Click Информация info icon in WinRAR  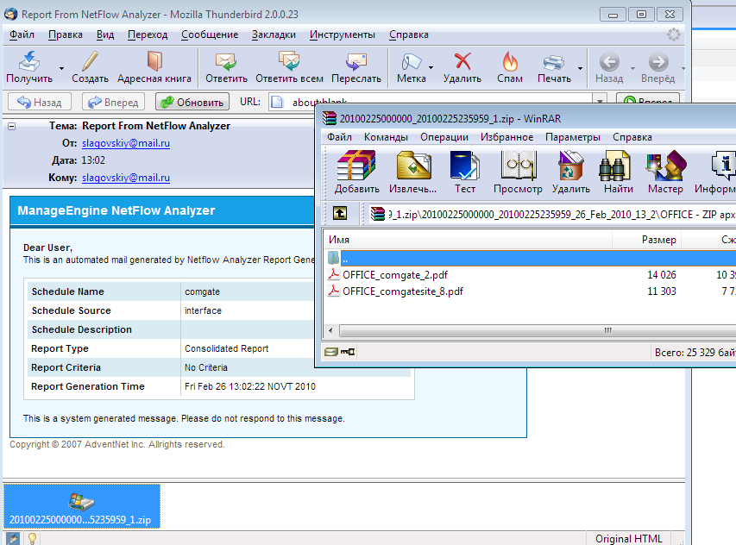pos(715,172)
